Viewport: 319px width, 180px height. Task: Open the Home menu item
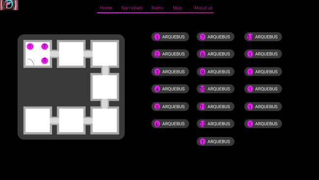[106, 8]
